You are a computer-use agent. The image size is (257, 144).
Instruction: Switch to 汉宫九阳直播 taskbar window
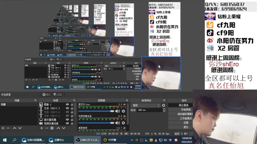[x=33, y=140]
